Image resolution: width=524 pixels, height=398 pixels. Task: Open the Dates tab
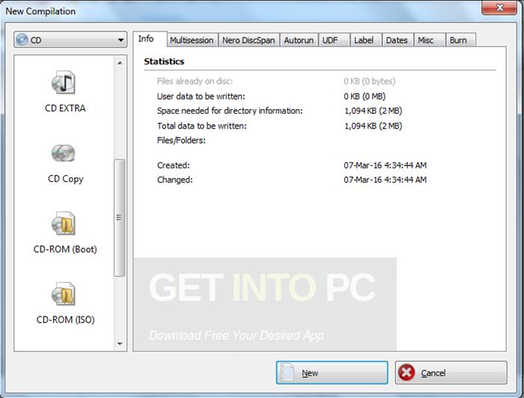click(397, 40)
